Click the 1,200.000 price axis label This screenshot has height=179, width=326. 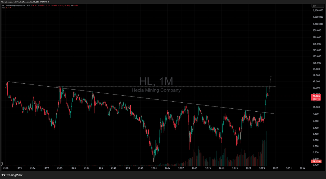pos(318,24)
